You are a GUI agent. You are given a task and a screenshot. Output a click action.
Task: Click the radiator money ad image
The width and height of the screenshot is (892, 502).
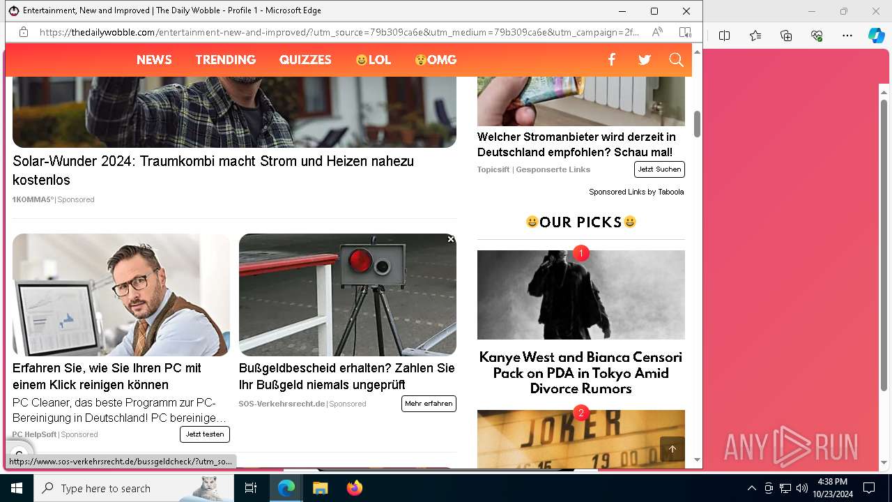(581, 101)
